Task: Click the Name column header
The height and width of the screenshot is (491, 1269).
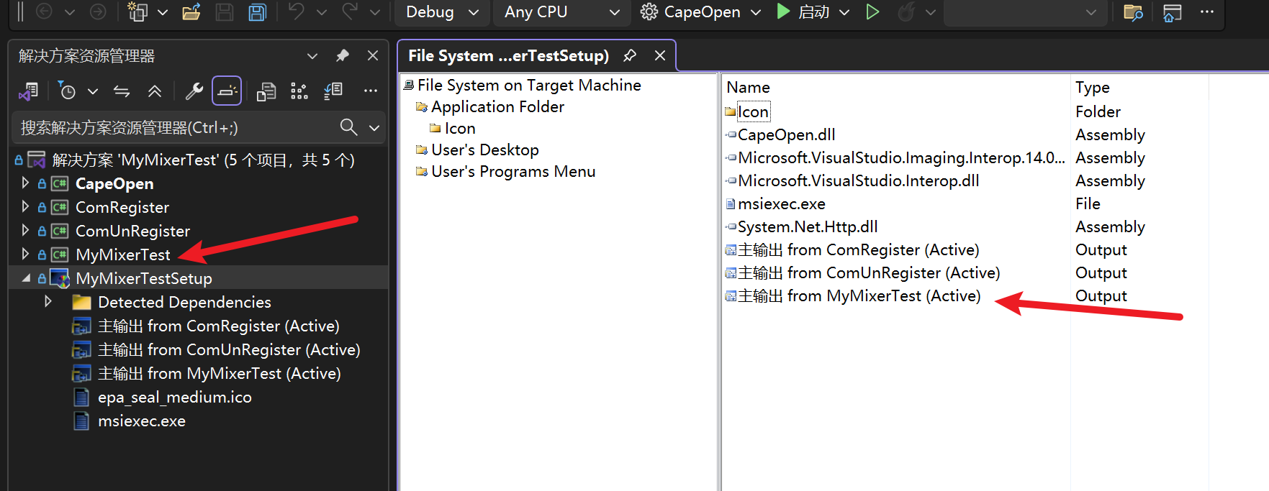Action: pos(749,87)
